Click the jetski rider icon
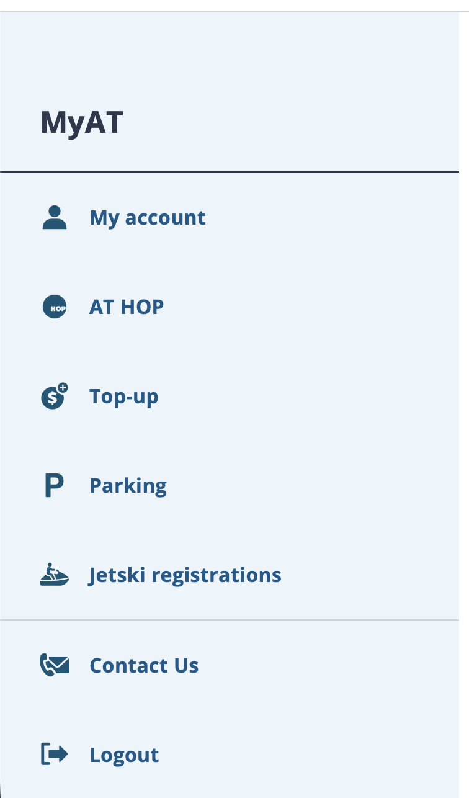The image size is (469, 798). 55,575
